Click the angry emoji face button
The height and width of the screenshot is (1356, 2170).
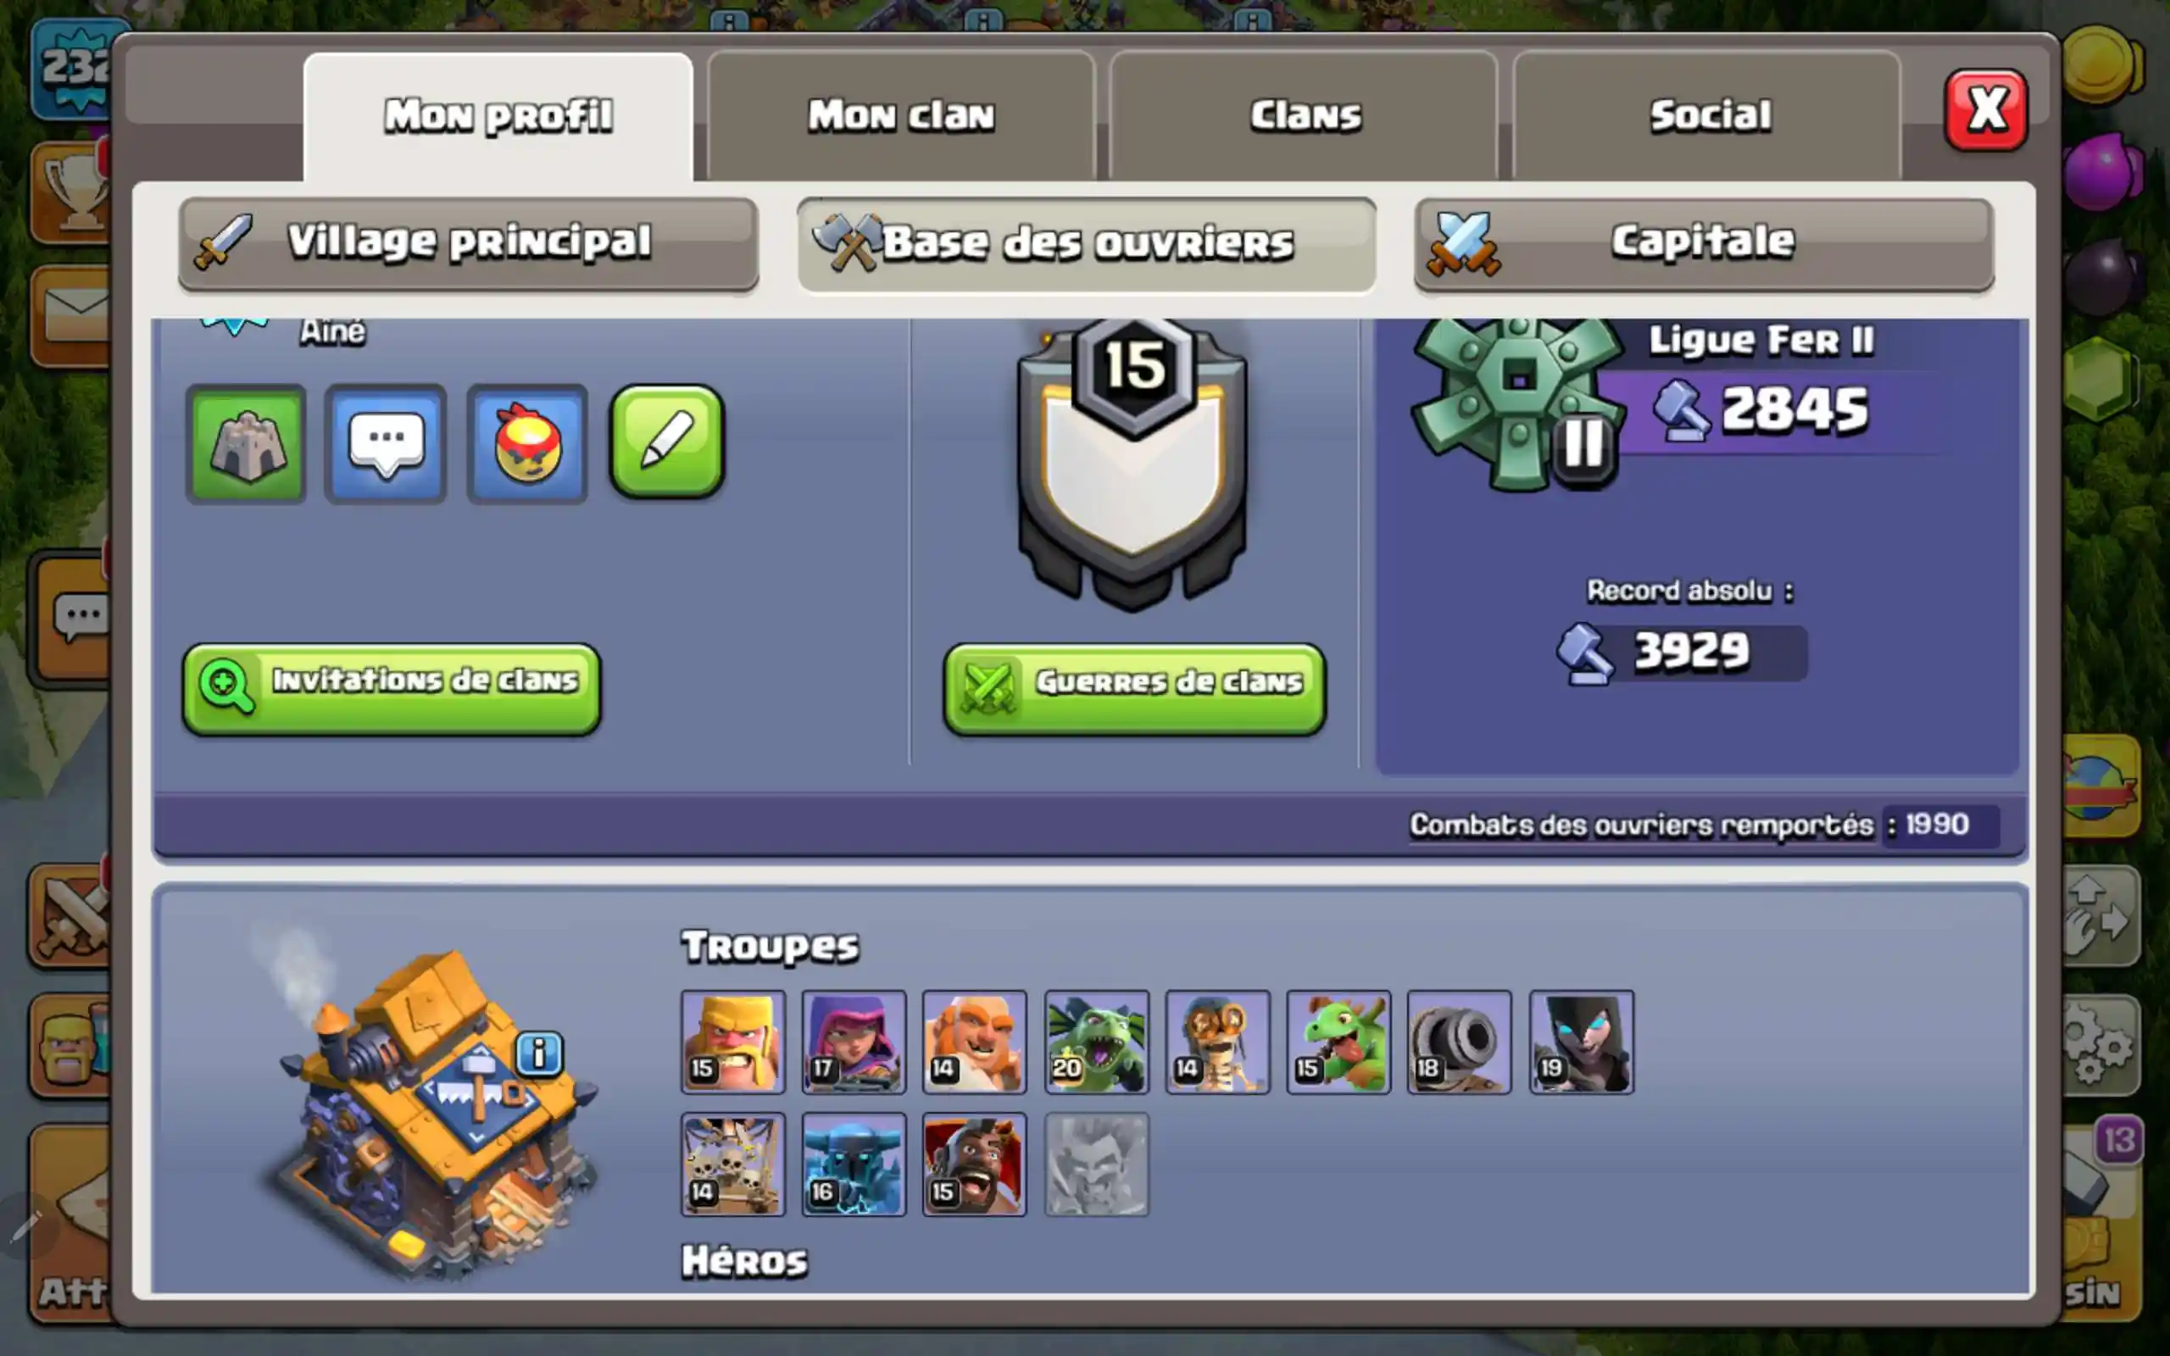527,444
